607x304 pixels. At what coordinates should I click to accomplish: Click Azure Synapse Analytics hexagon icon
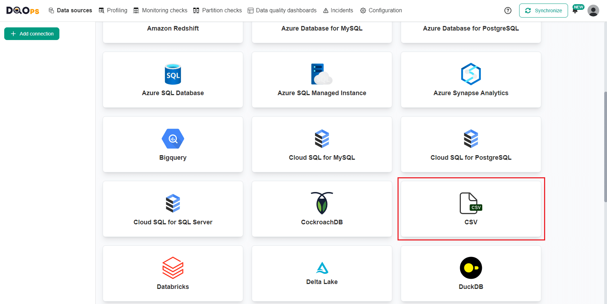pos(471,74)
